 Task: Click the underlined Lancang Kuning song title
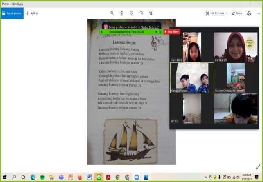pos(124,42)
